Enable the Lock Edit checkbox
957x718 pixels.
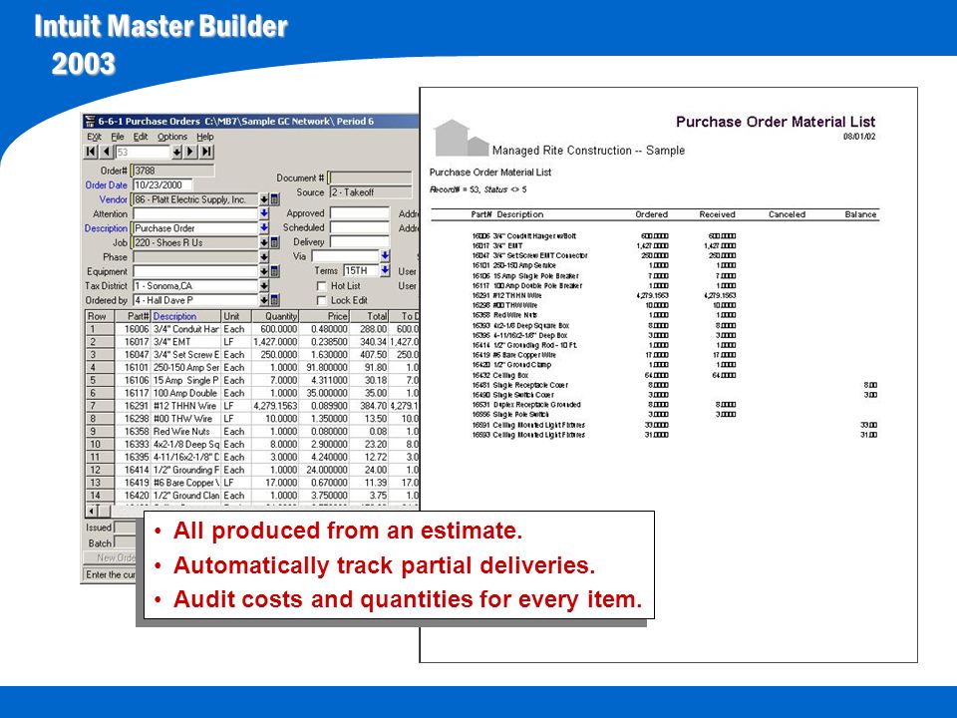click(321, 300)
